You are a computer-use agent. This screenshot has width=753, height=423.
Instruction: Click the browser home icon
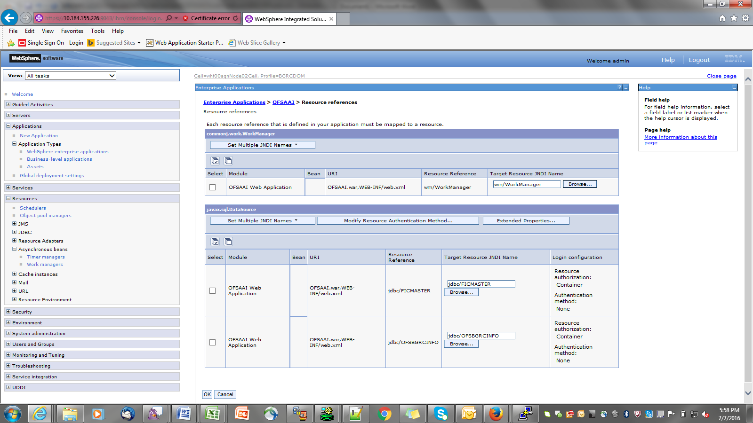click(x=722, y=18)
